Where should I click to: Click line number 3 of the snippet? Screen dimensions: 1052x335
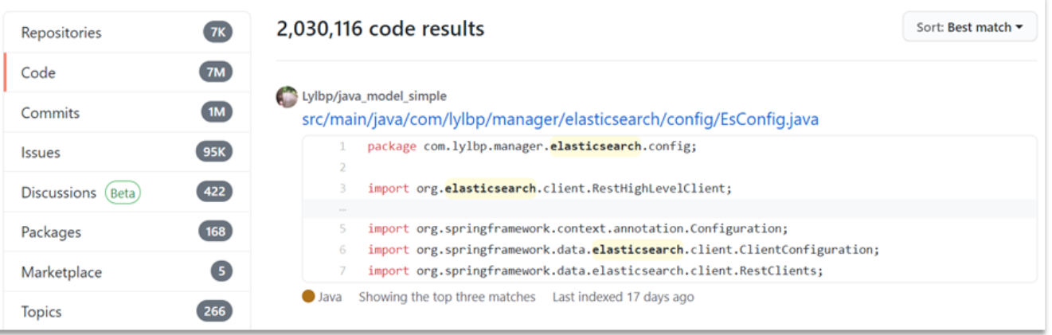pyautogui.click(x=342, y=189)
